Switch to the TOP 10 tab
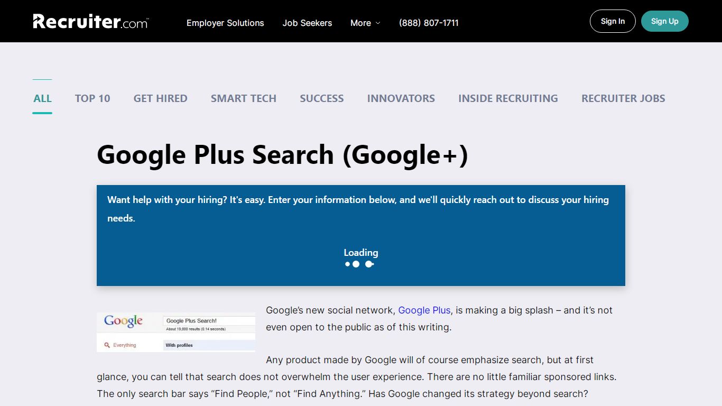Image resolution: width=722 pixels, height=406 pixels. click(x=92, y=98)
